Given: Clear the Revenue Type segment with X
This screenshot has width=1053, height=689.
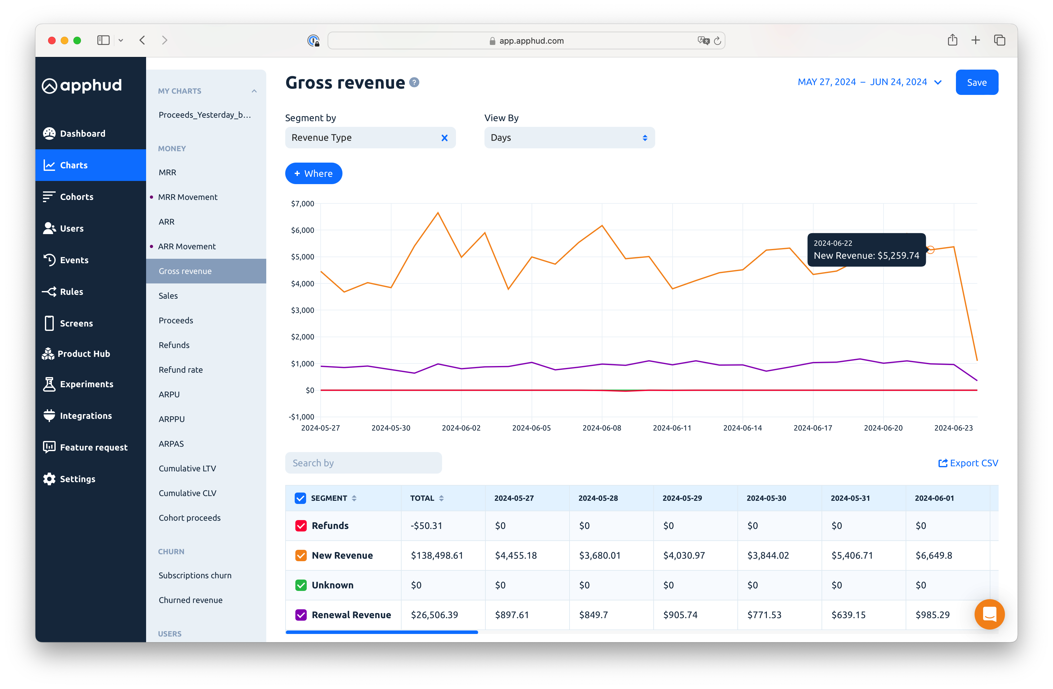Looking at the screenshot, I should 445,138.
